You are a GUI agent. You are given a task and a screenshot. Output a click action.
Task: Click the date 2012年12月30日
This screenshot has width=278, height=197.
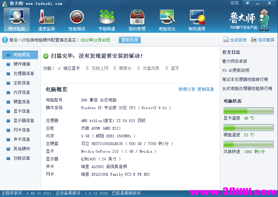click(95, 40)
